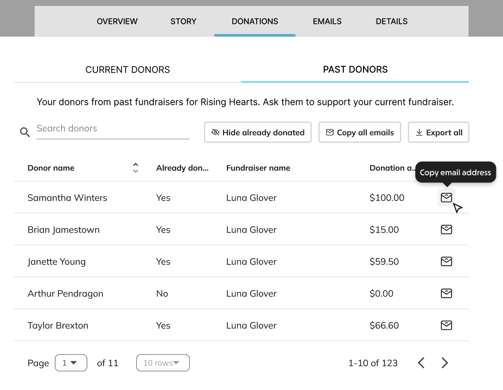The width and height of the screenshot is (503, 390).
Task: Select Brian Jamestown donor name
Action: coord(63,230)
